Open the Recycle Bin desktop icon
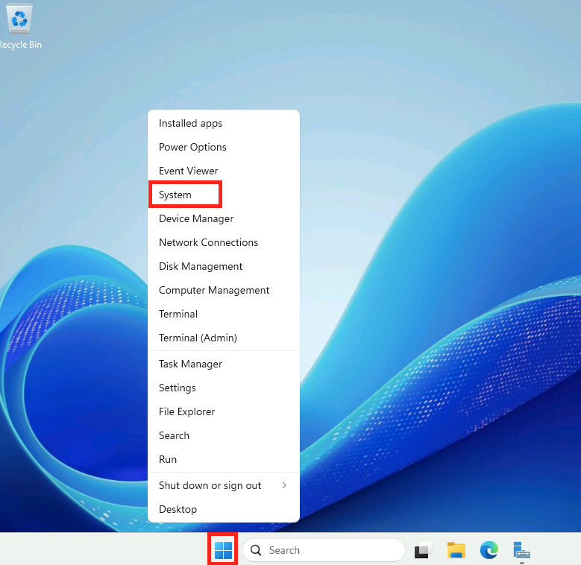581x565 pixels. tap(19, 27)
